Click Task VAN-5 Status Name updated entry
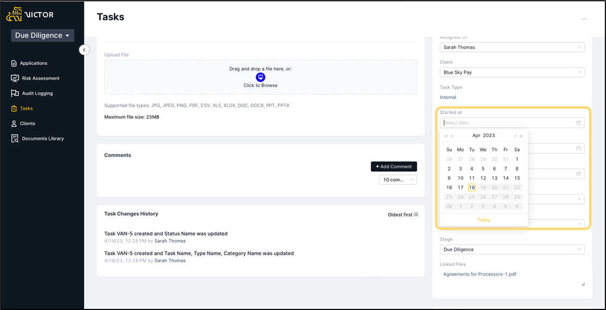606x310 pixels. 166,233
